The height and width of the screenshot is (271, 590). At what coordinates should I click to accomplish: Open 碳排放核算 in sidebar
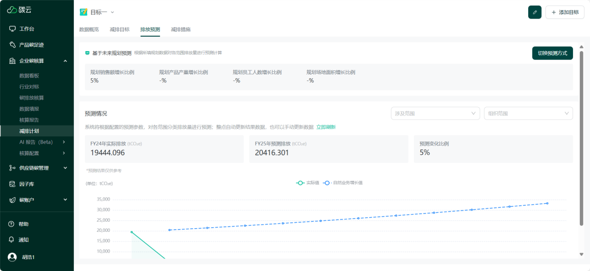coord(31,98)
